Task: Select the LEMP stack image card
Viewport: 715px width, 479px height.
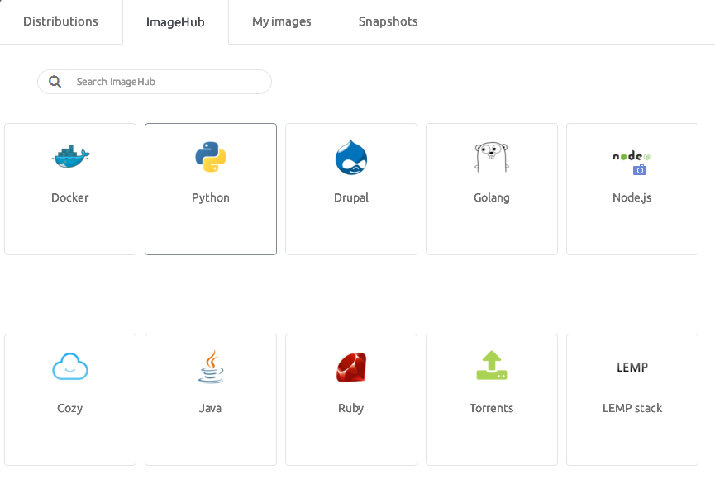Action: click(632, 400)
